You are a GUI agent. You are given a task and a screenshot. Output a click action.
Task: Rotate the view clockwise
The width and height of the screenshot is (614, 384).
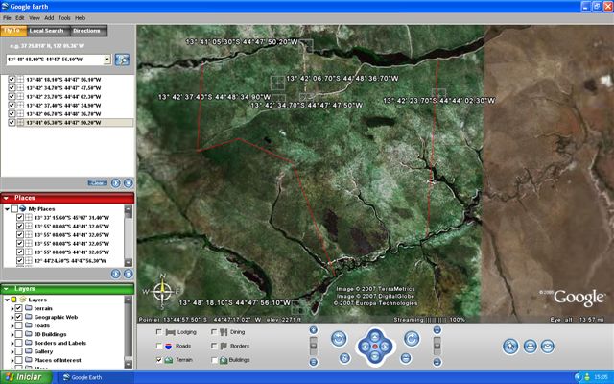point(412,339)
